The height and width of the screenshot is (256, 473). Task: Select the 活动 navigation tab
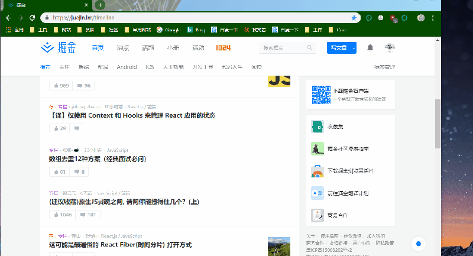(x=198, y=48)
